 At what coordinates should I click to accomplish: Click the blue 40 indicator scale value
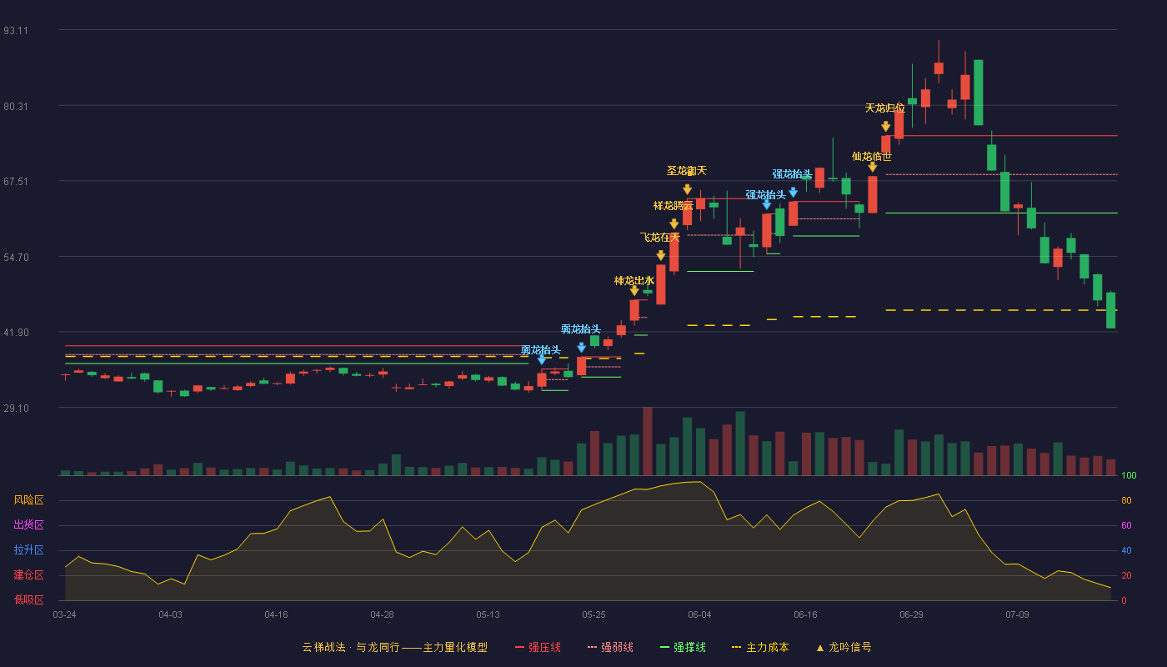[1126, 550]
